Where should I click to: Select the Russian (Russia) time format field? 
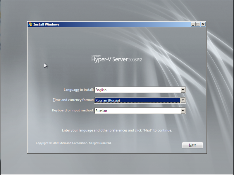(132, 100)
